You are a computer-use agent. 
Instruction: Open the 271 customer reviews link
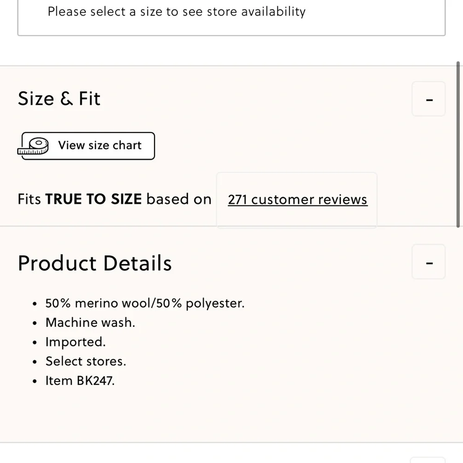pos(298,199)
